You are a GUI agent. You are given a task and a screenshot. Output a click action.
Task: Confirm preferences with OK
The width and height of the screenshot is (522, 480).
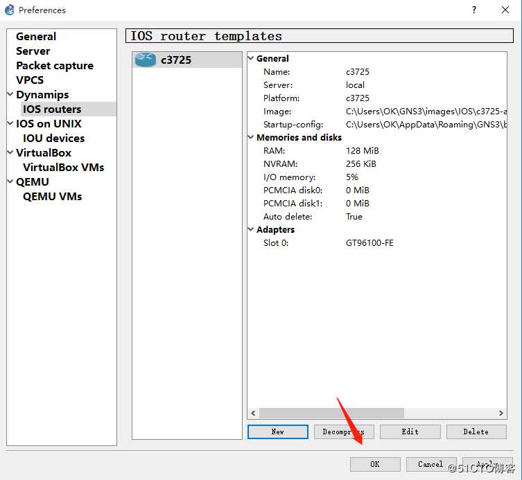(x=375, y=464)
